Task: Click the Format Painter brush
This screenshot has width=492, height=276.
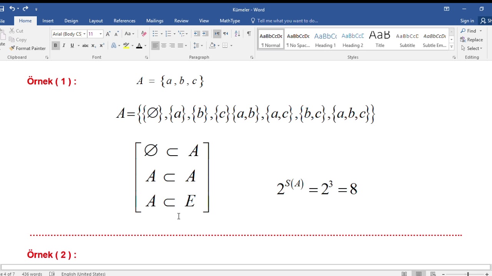Action: pyautogui.click(x=27, y=48)
